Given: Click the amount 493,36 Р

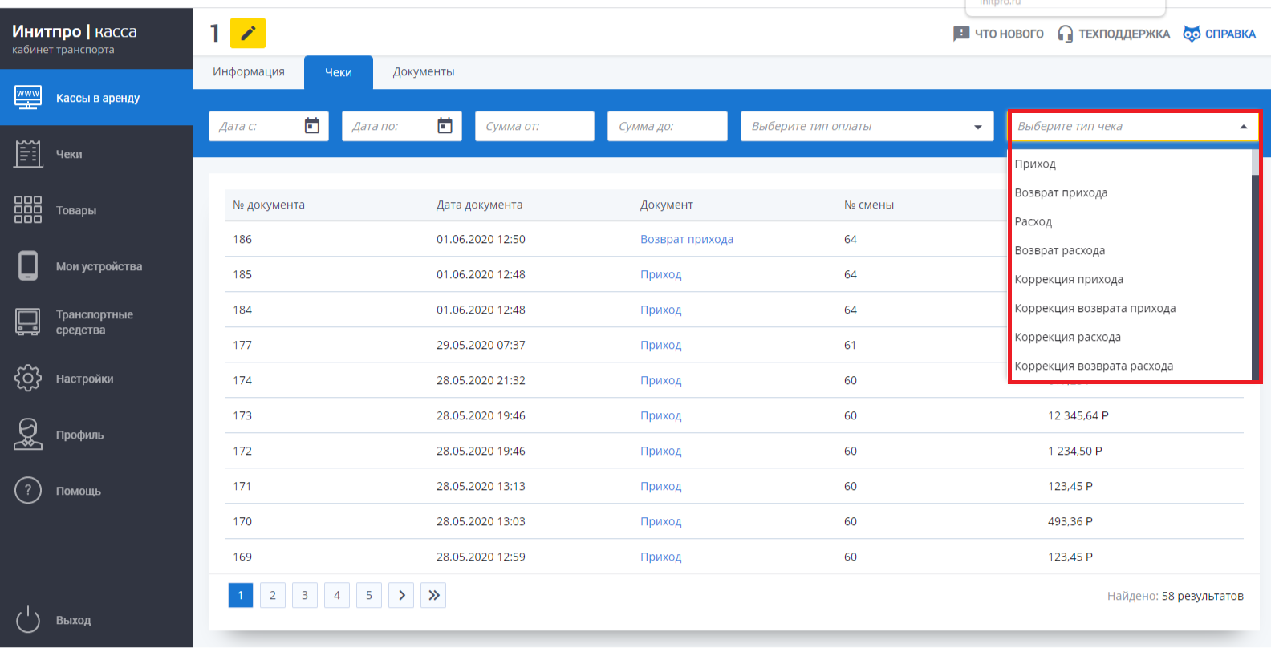Looking at the screenshot, I should 1070,521.
